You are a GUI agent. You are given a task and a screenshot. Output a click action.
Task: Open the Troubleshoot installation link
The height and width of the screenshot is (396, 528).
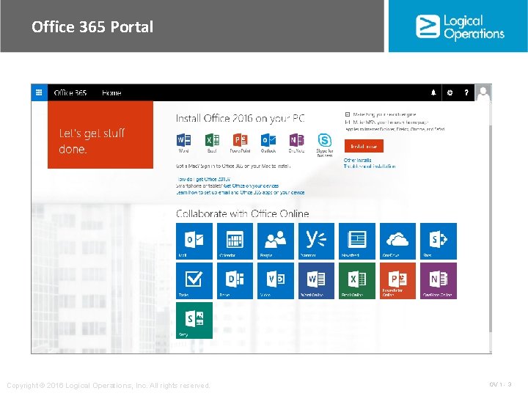coord(370,166)
